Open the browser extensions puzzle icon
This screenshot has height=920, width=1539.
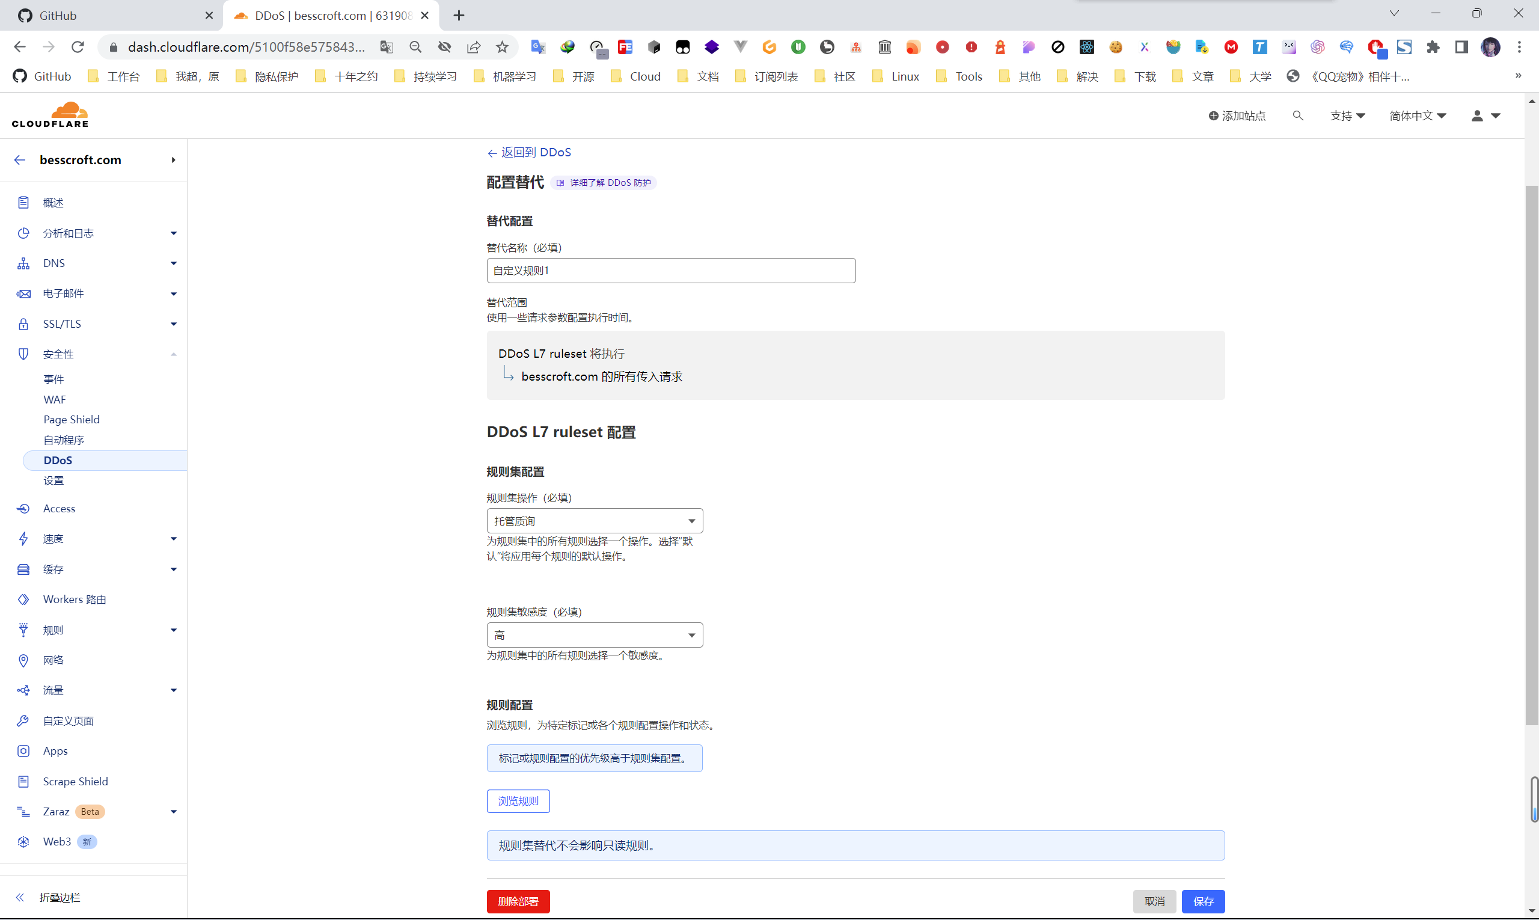pos(1433,47)
